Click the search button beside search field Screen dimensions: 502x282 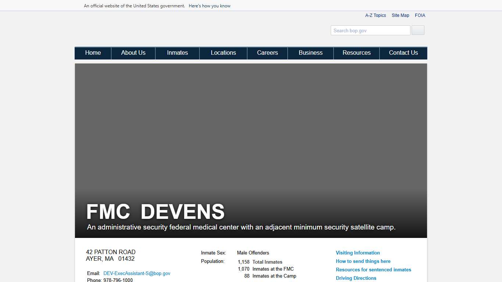[417, 30]
